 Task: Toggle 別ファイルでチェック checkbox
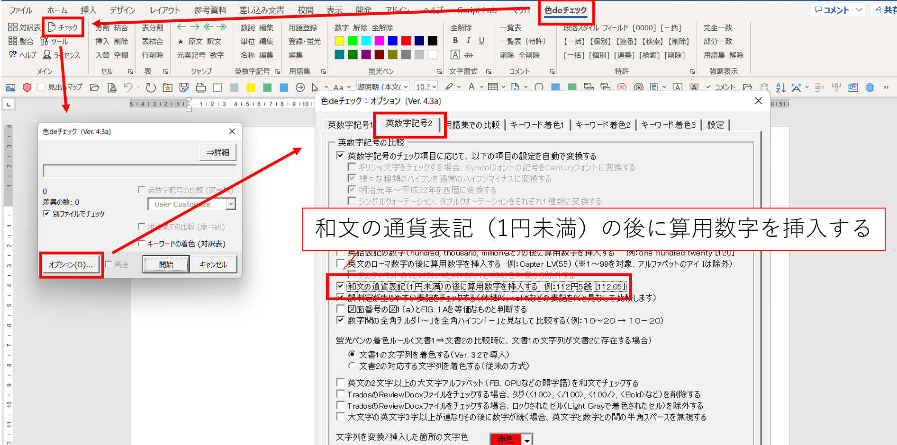pyautogui.click(x=46, y=214)
